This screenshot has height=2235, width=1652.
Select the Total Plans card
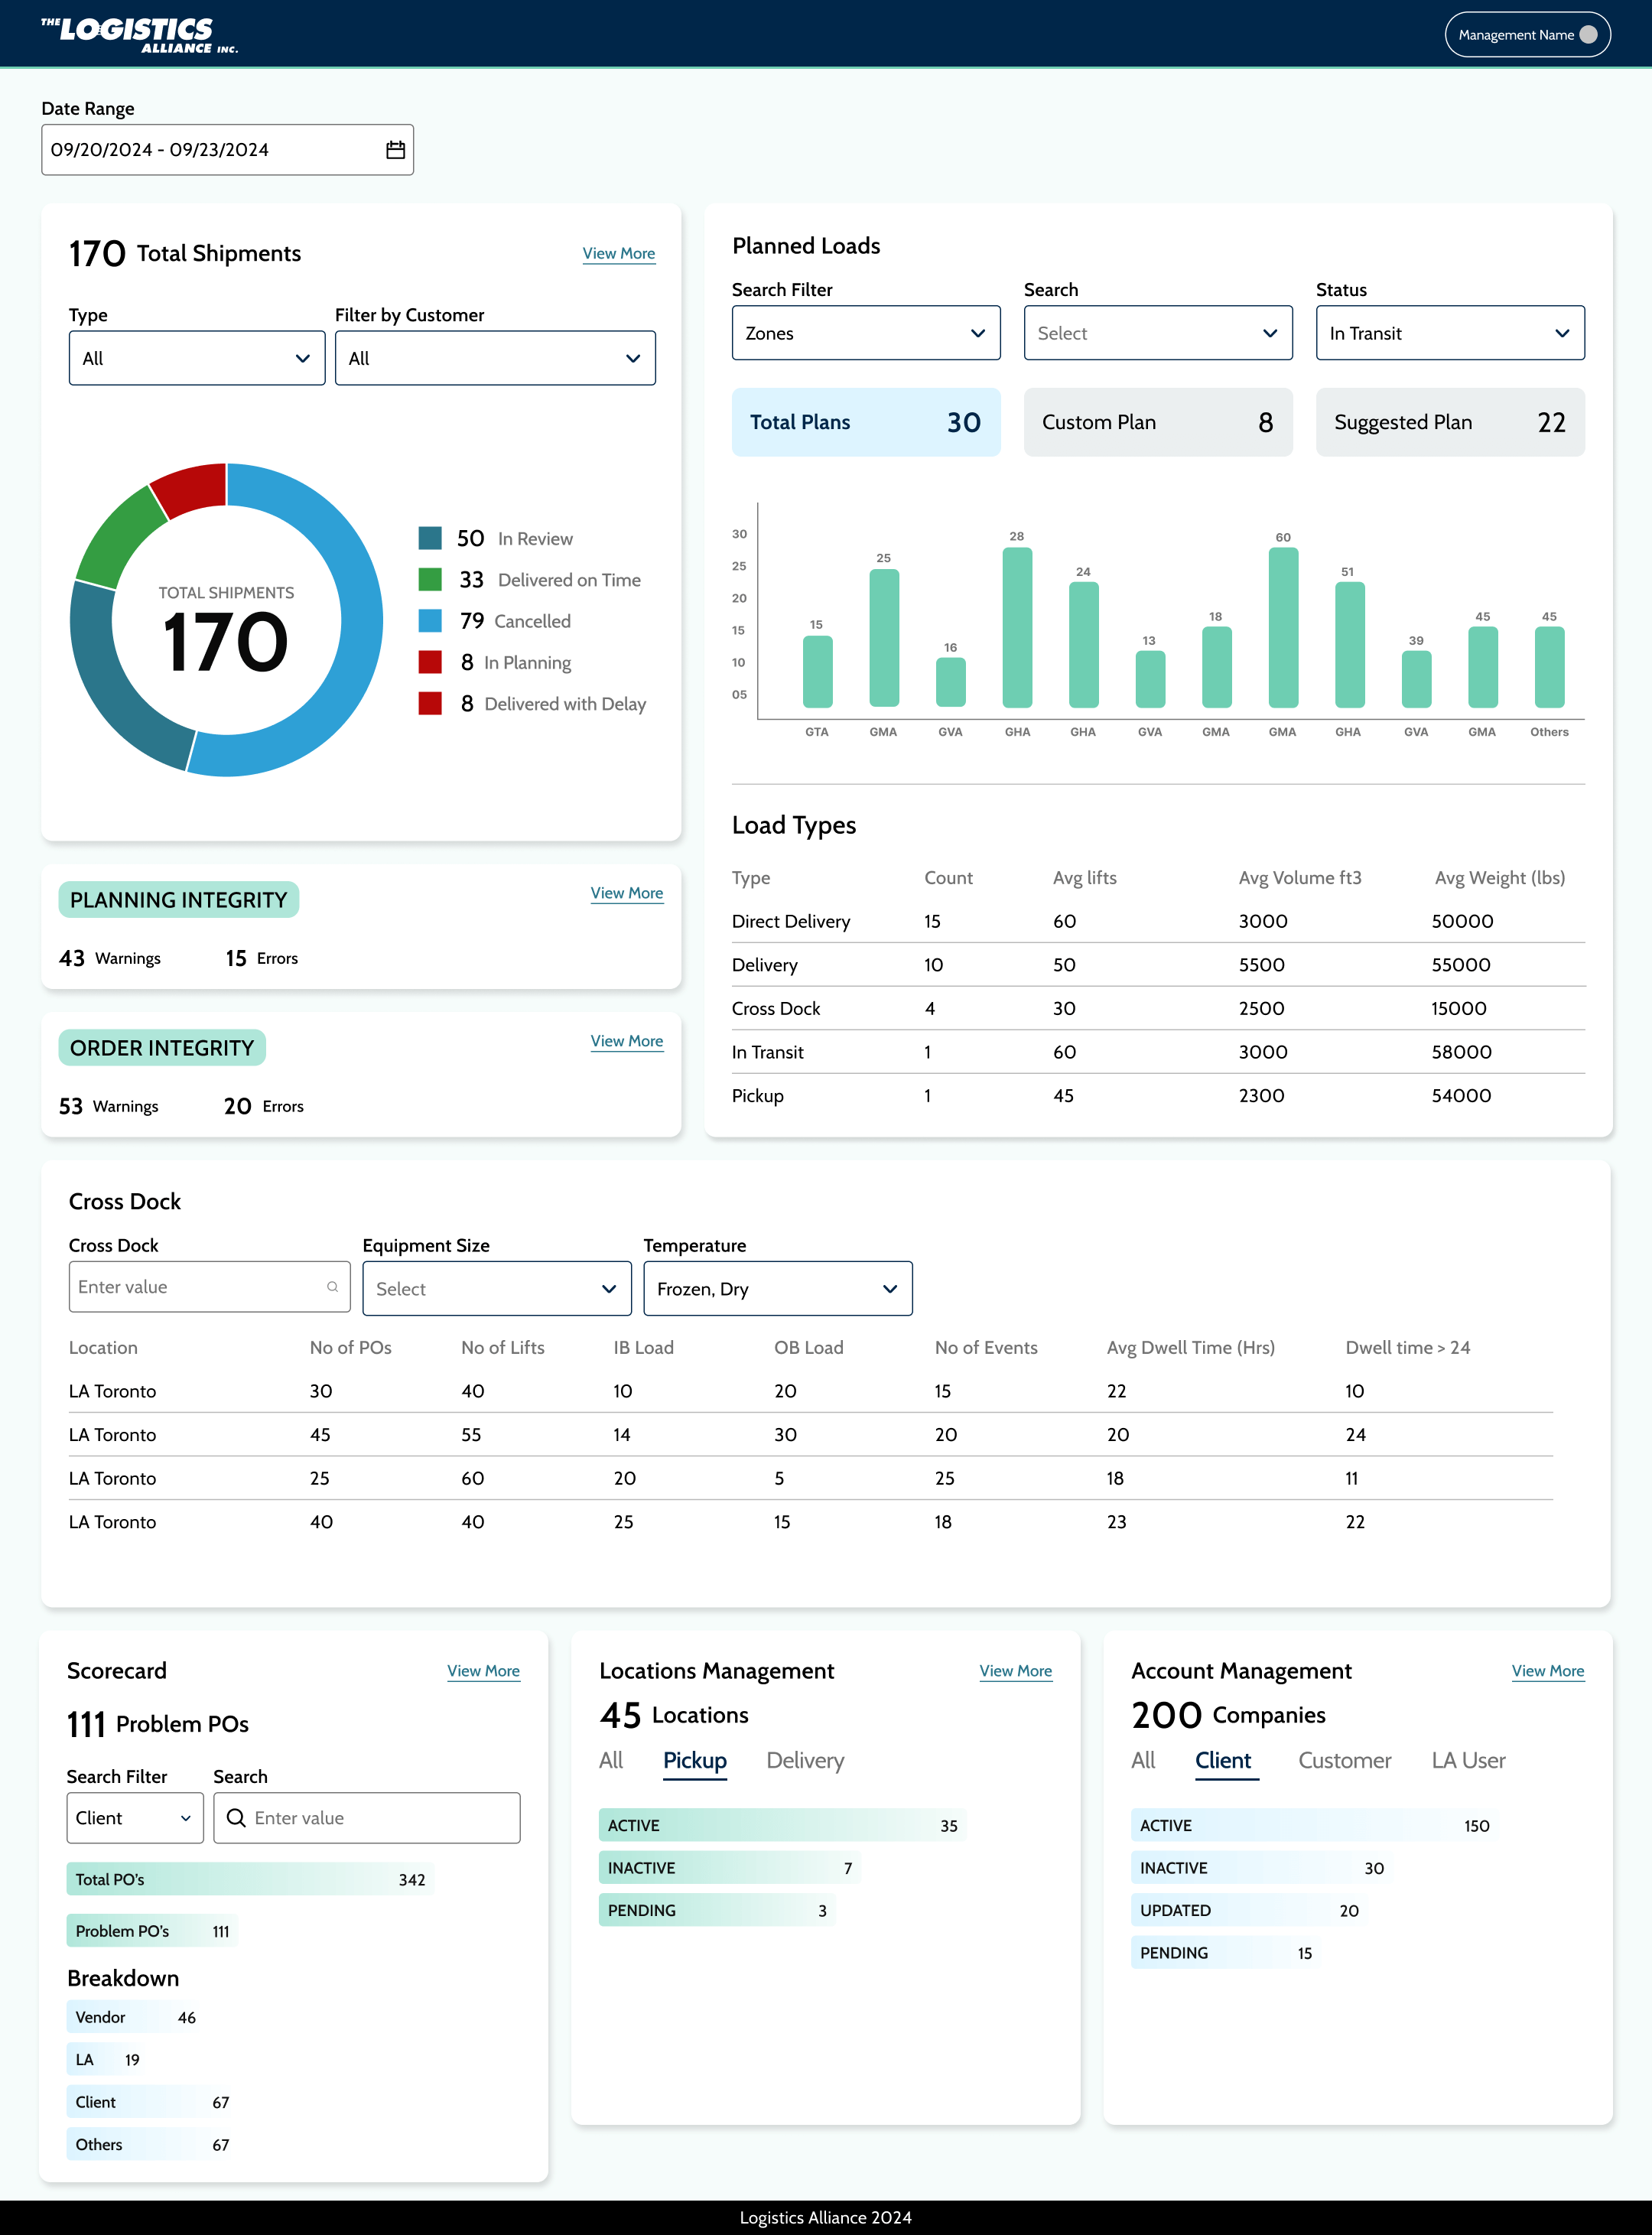tap(865, 422)
